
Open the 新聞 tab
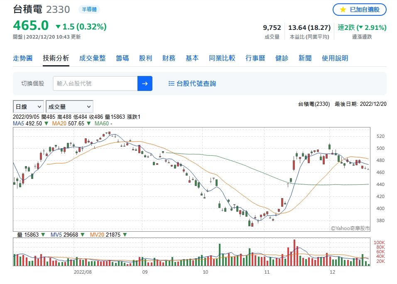tap(305, 58)
